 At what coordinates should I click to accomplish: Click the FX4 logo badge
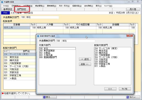[6, 13]
